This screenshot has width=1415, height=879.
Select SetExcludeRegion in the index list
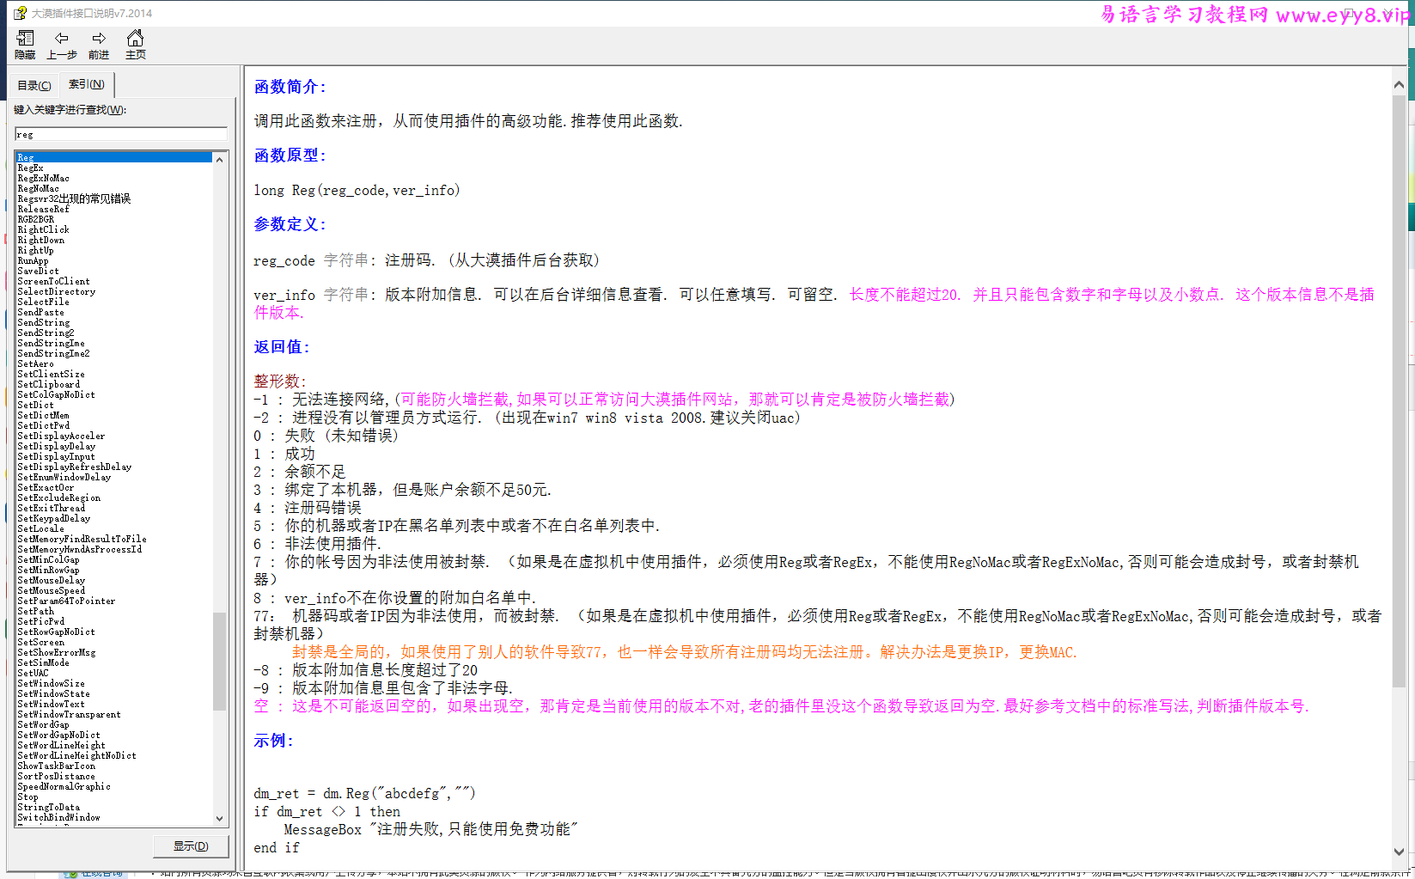point(58,497)
